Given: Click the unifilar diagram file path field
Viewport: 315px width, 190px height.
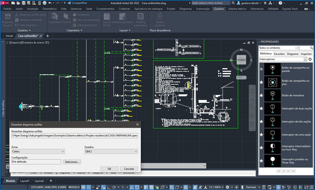Looking at the screenshot, I should [74, 135].
